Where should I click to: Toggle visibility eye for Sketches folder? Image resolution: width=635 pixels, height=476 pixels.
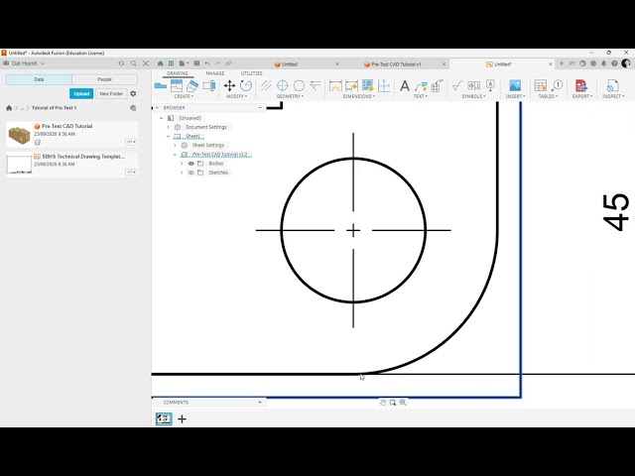coord(191,173)
